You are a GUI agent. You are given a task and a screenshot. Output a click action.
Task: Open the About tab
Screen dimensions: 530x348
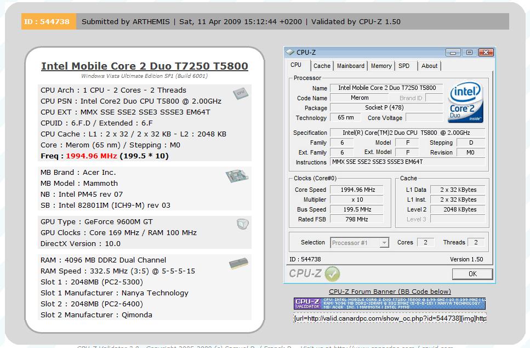[429, 66]
